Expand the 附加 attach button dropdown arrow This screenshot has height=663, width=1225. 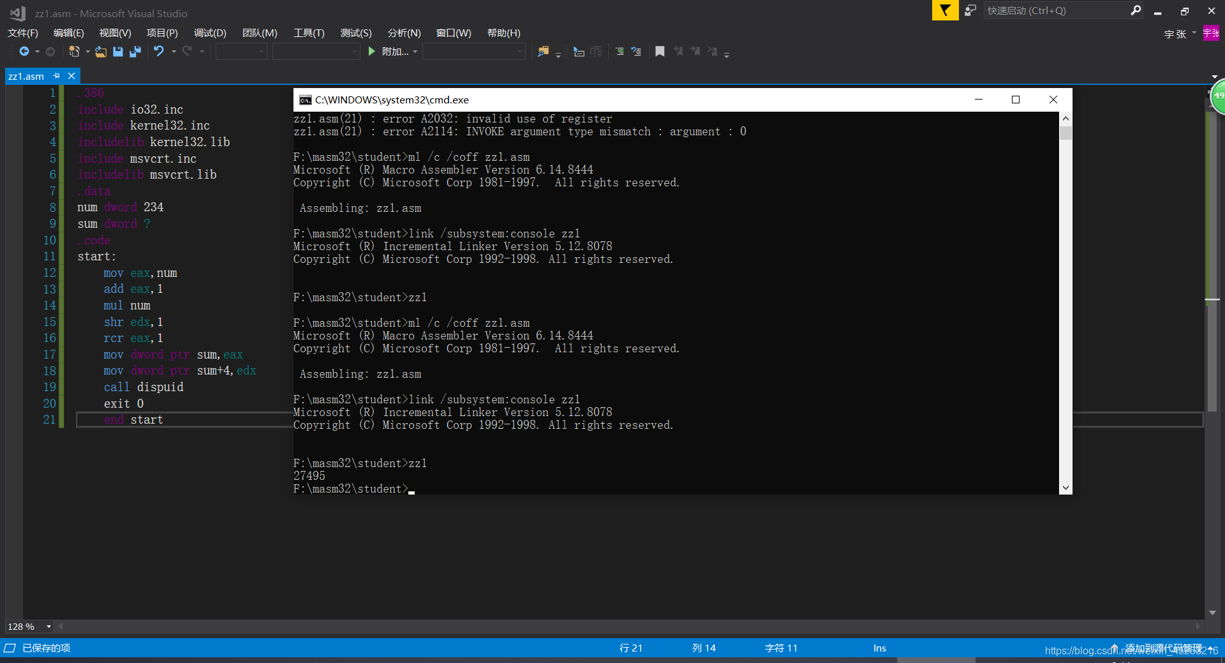(x=415, y=52)
